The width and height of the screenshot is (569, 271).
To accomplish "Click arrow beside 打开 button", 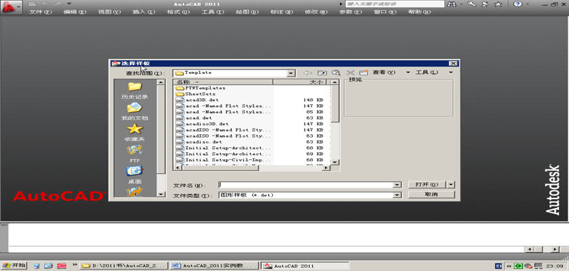I will (x=451, y=184).
